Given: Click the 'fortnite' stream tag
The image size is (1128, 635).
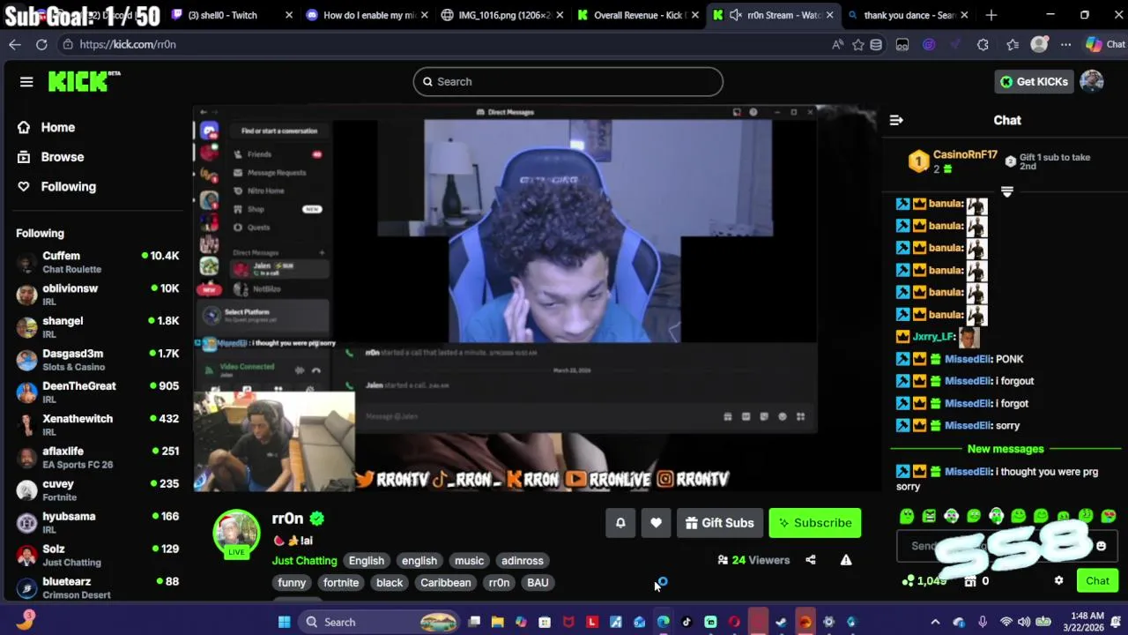Looking at the screenshot, I should coord(341,583).
